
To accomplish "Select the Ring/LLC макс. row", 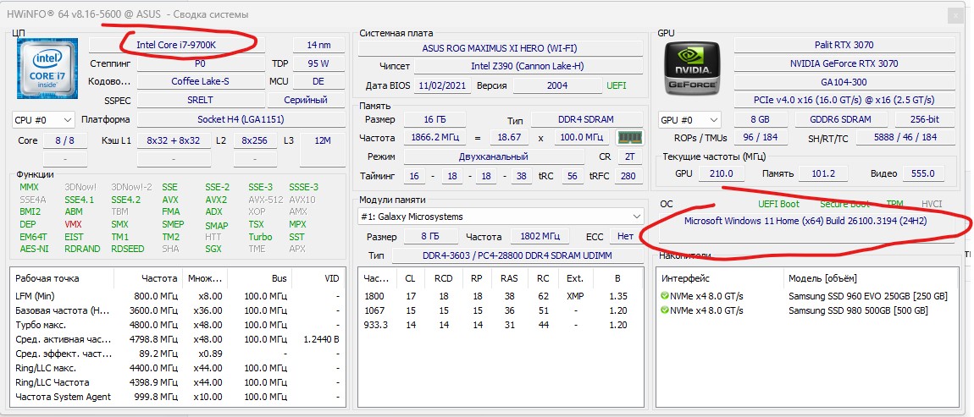I will pyautogui.click(x=178, y=368).
